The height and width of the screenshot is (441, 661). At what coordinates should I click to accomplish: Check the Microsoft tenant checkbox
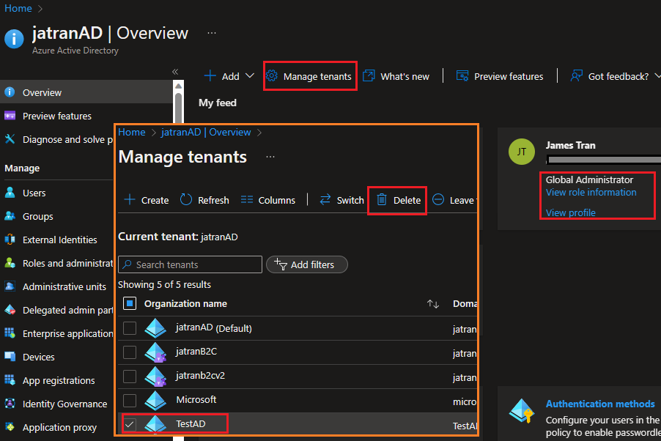(130, 400)
